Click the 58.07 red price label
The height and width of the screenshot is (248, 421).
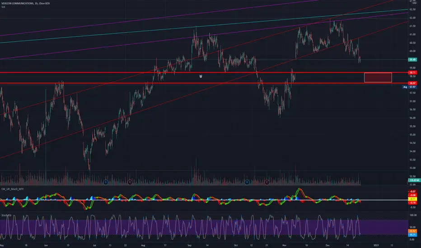[x=412, y=83]
